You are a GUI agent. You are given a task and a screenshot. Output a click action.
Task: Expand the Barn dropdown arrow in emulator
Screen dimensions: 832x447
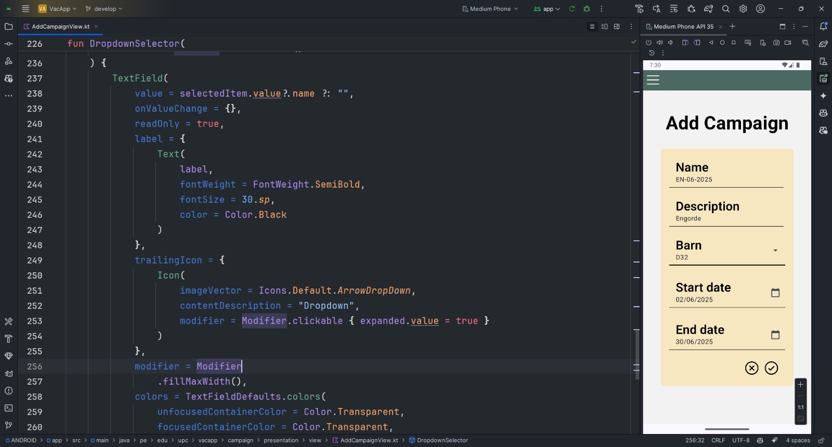[775, 251]
